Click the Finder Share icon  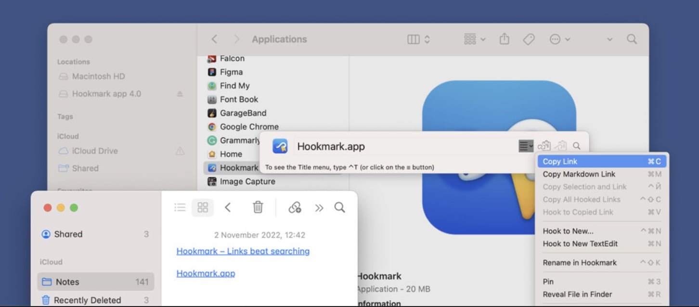504,39
